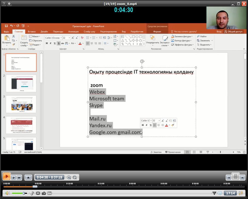Open the playlist button
Viewport: 248px width, 199px height.
click(235, 176)
